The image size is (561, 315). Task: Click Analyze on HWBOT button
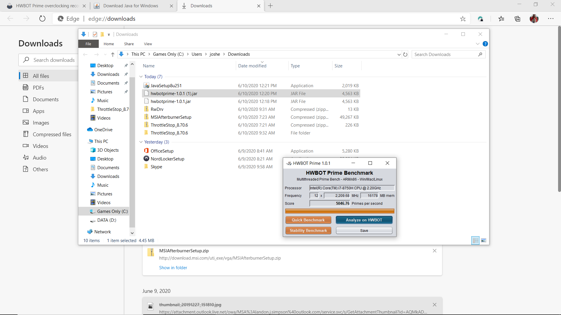click(364, 220)
